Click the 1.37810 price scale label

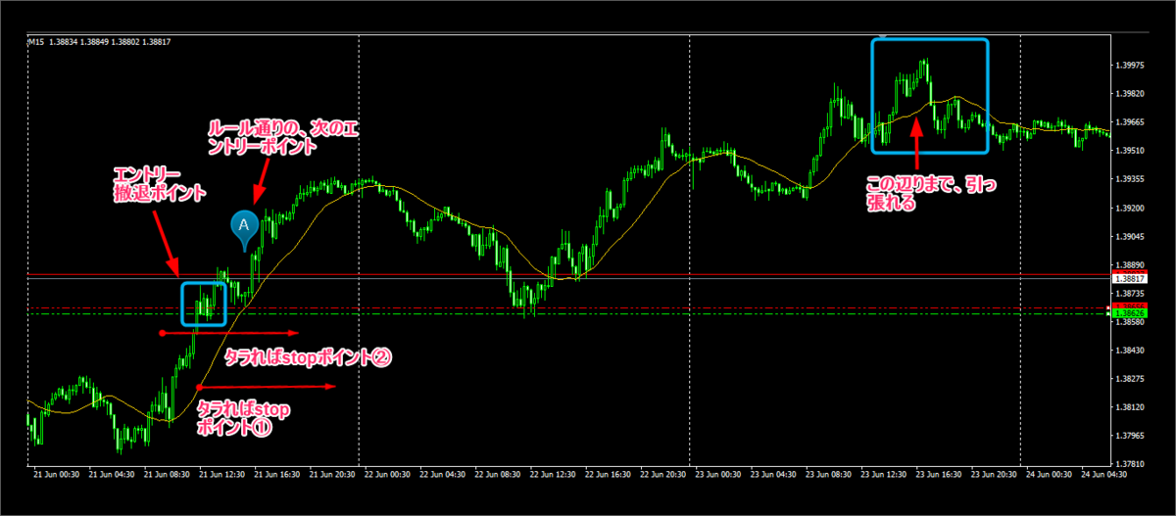point(1131,463)
